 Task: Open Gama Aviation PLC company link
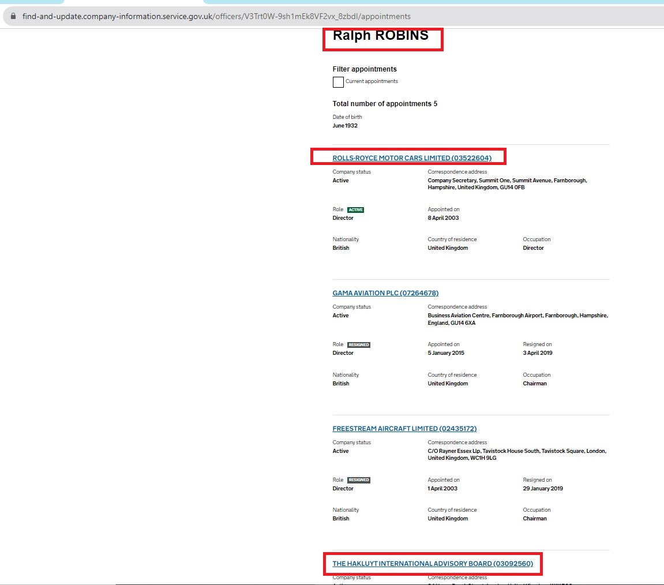[385, 293]
